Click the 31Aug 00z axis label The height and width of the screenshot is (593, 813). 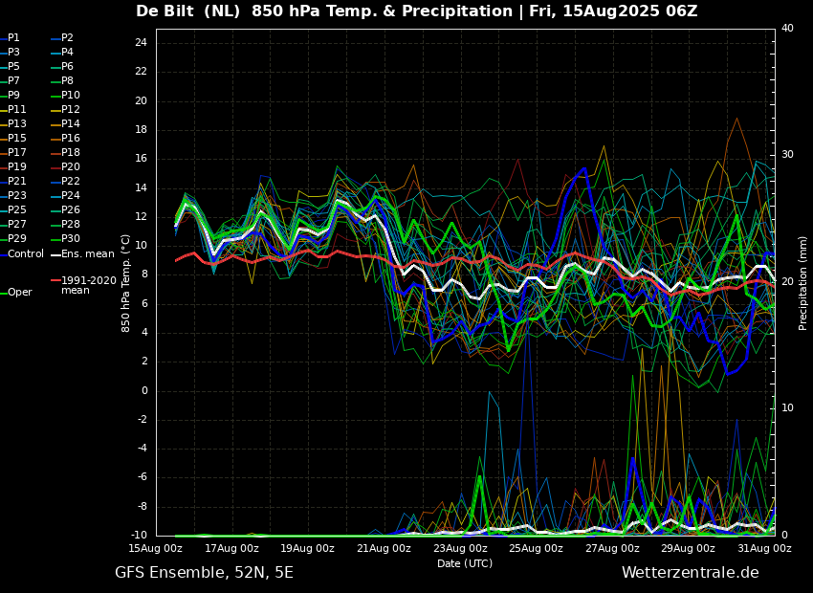pos(766,548)
